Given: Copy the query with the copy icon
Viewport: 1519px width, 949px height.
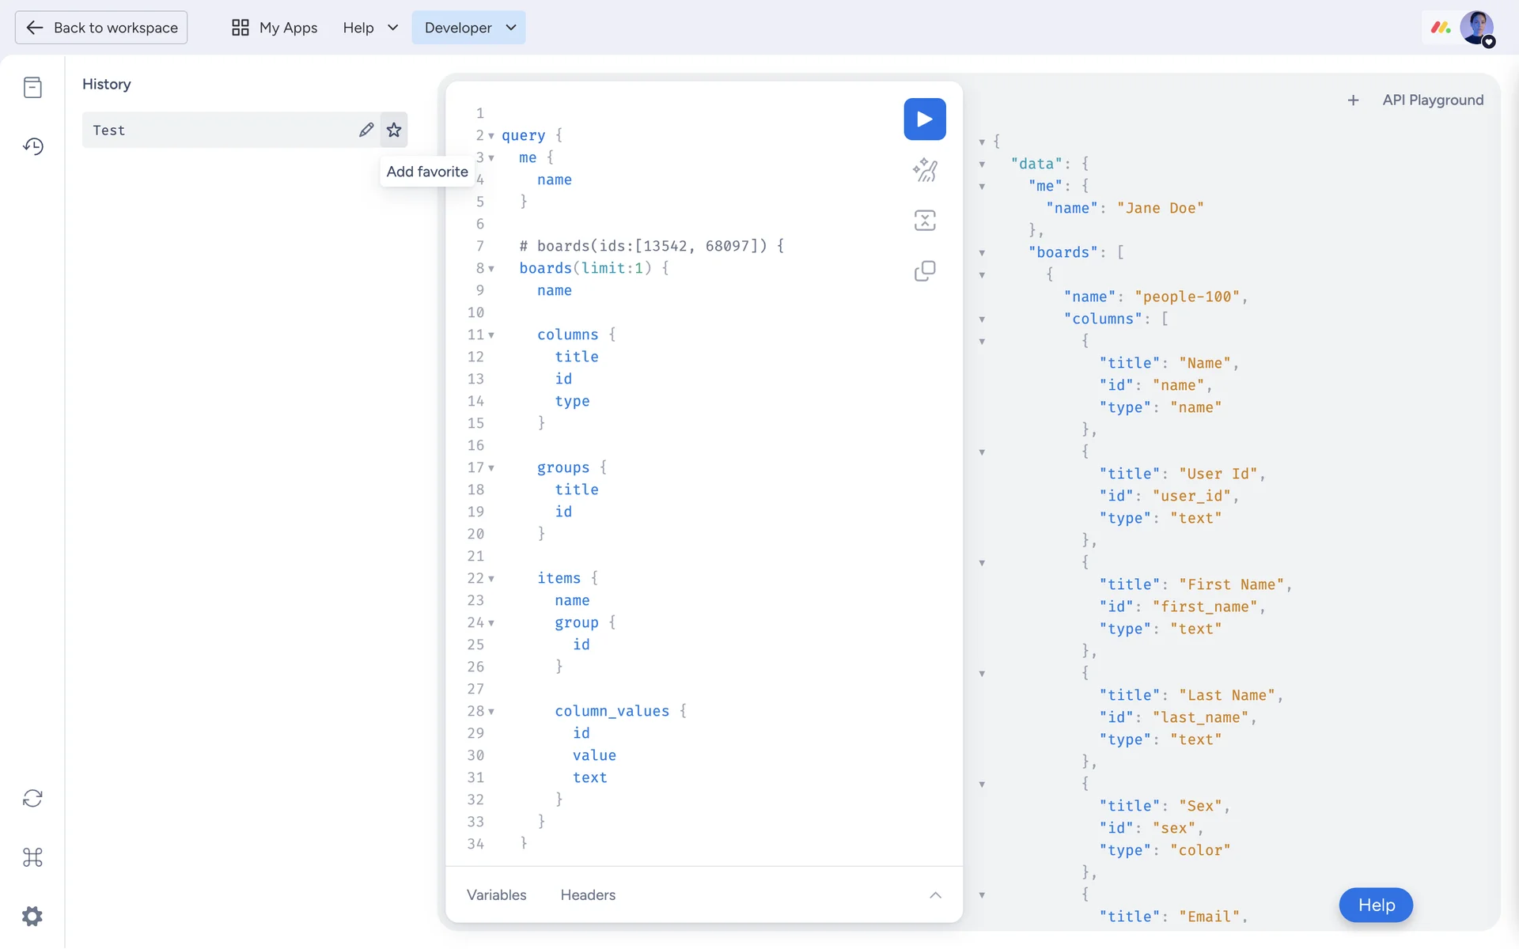Looking at the screenshot, I should coord(924,271).
